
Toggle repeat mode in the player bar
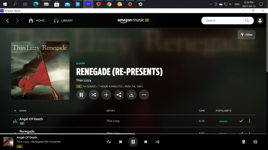[109, 142]
